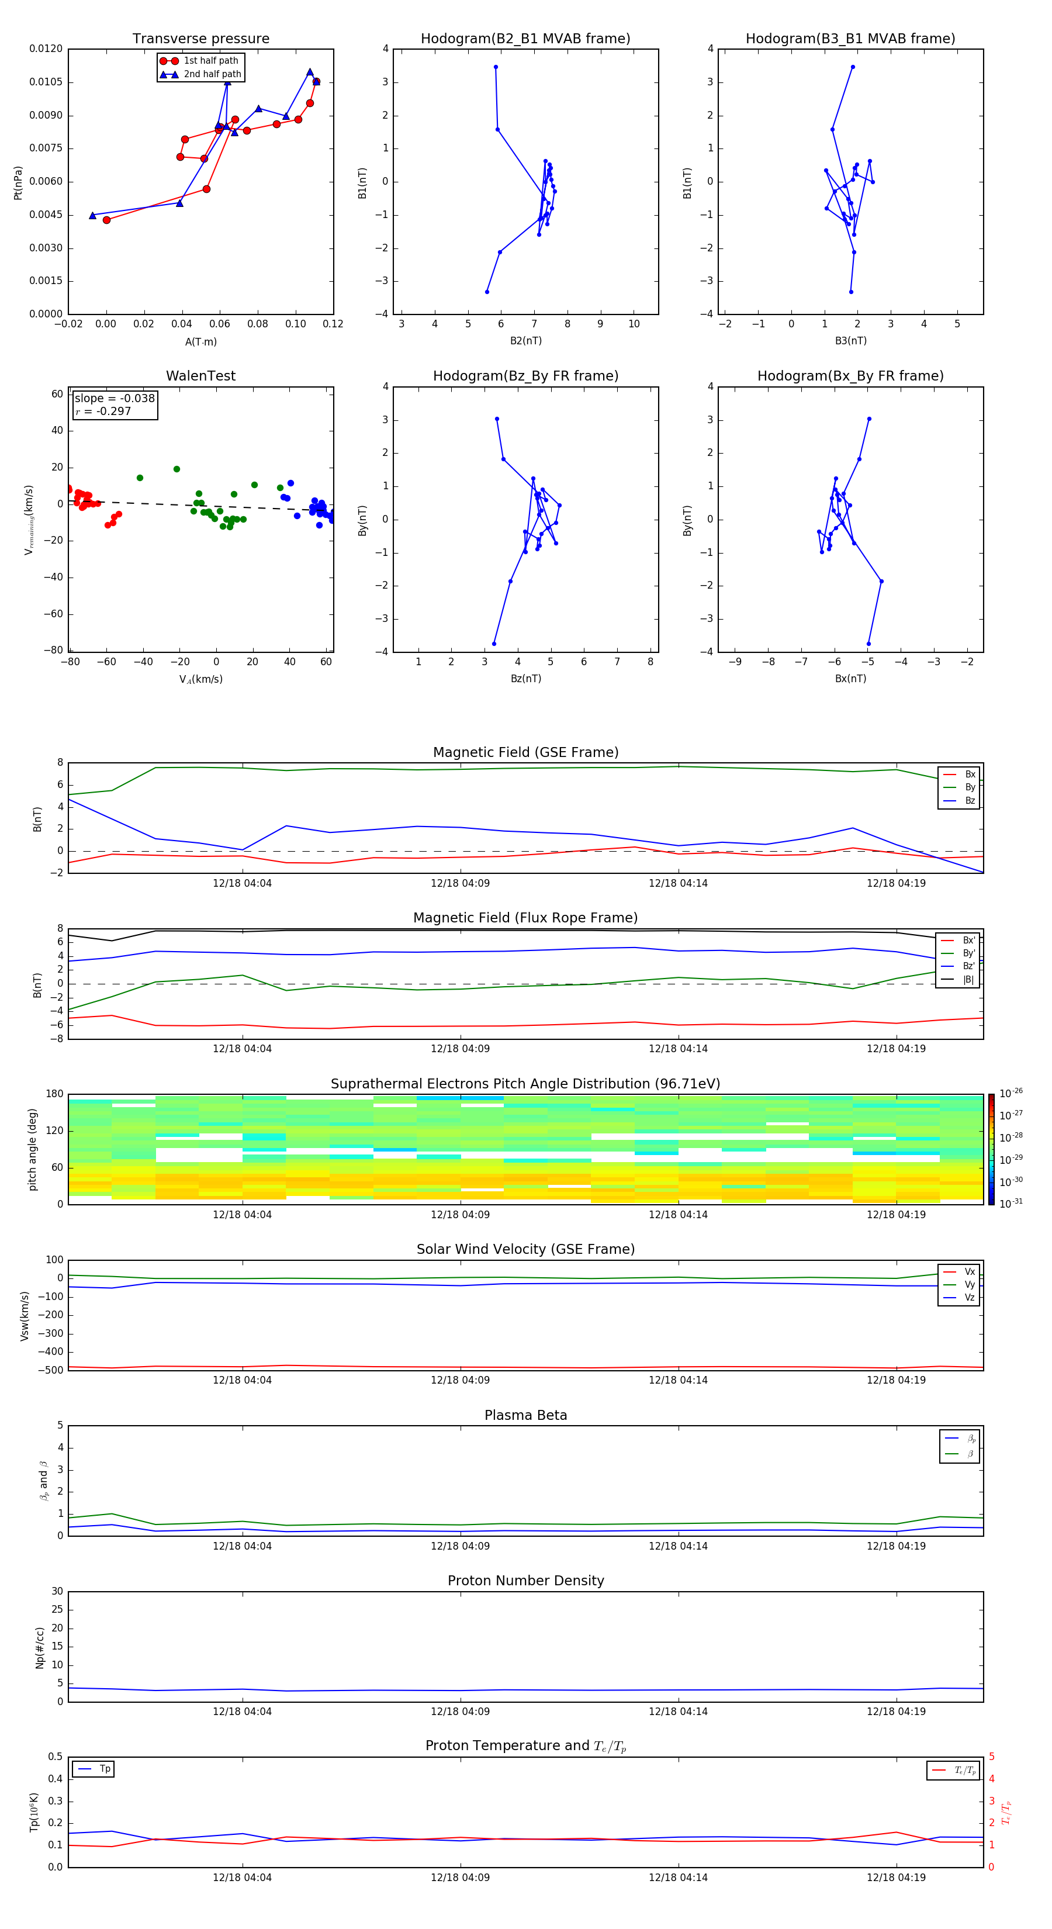1052x1929 pixels.
Task: Select the green "By" legend entry in GSE panel
Action: coord(959,787)
